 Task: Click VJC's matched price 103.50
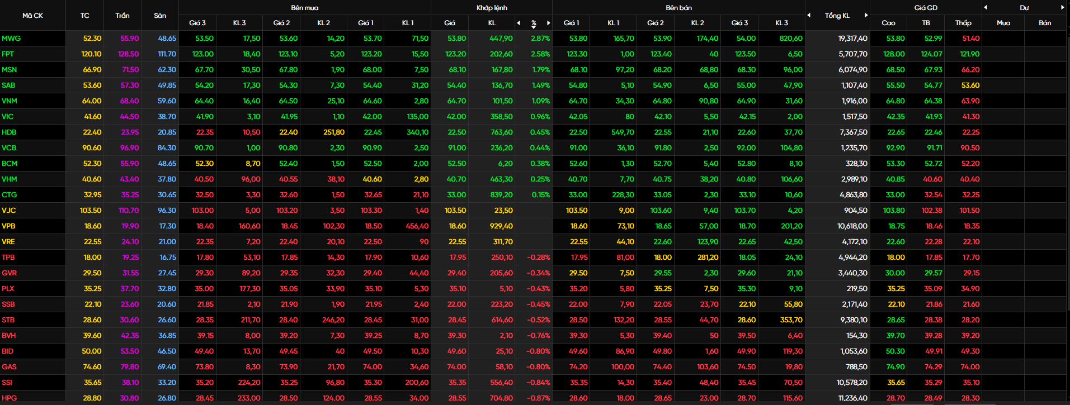coord(455,211)
